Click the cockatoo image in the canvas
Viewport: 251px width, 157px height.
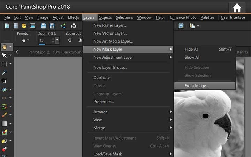click(x=209, y=124)
